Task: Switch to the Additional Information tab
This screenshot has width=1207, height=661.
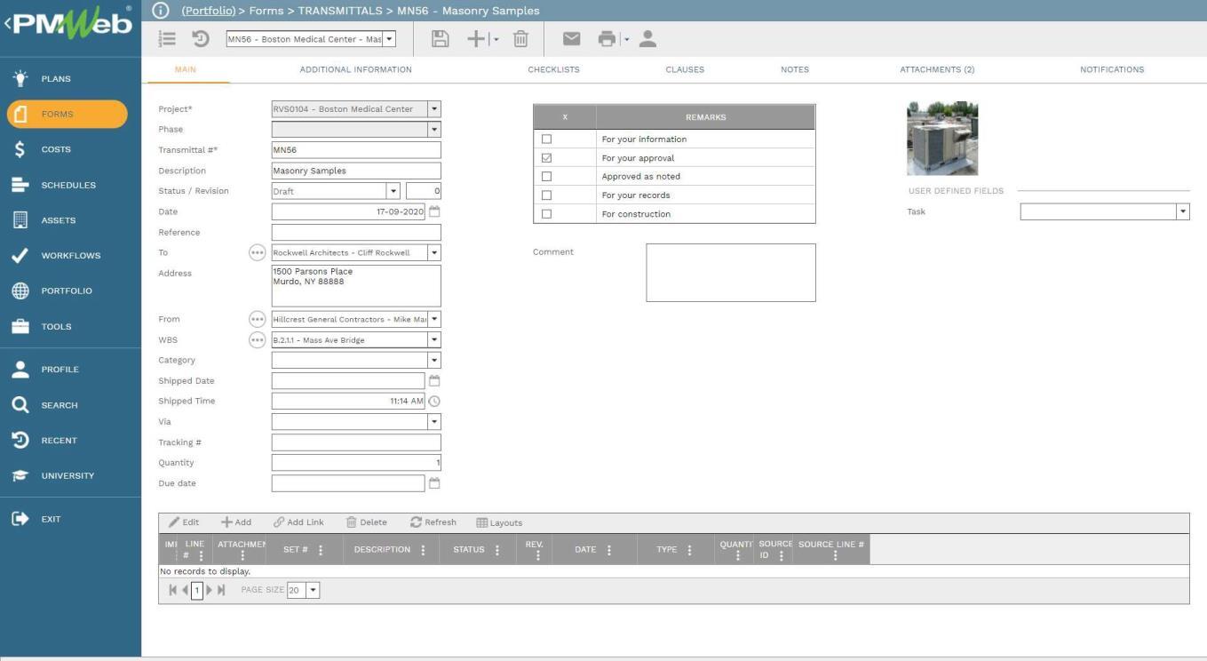Action: click(355, 69)
